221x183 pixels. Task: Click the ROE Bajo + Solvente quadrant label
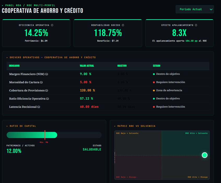click(x=127, y=133)
